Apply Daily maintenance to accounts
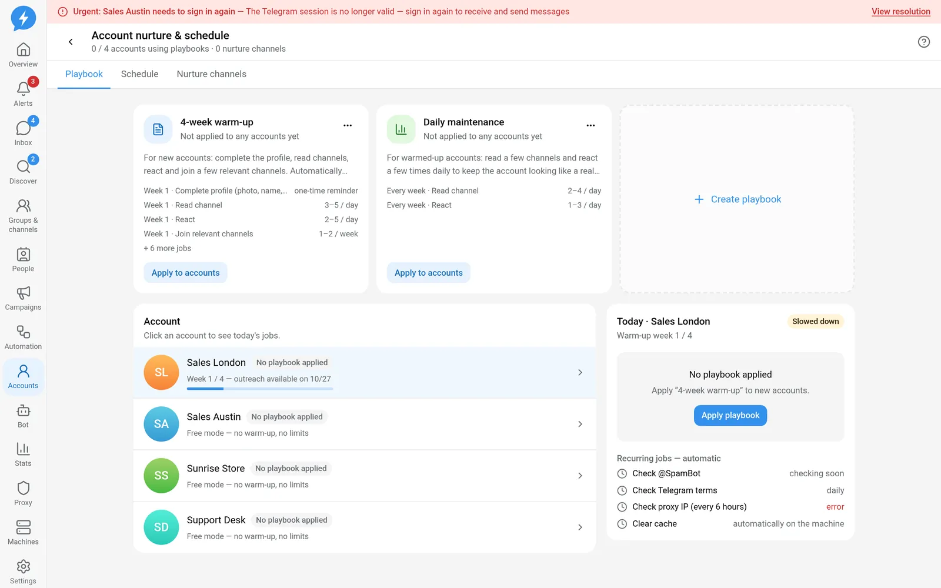 pyautogui.click(x=429, y=273)
